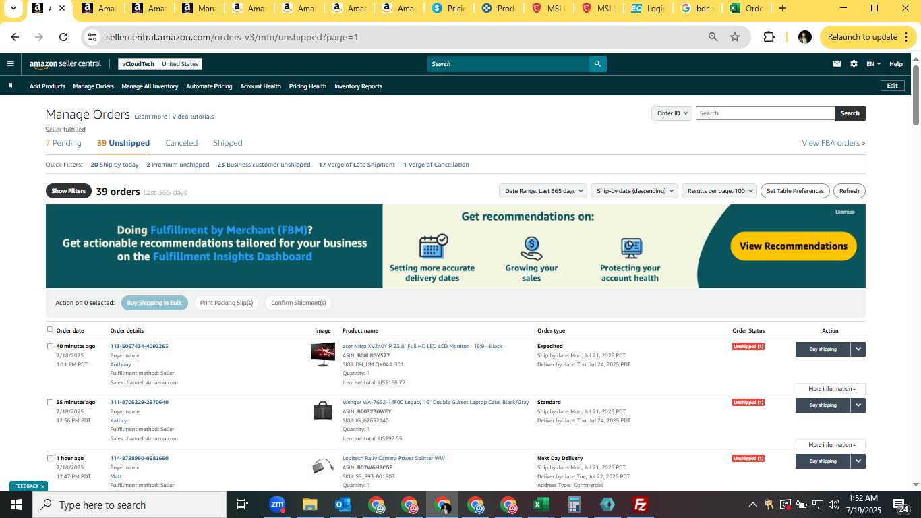Open the mail messages icon

(837, 64)
